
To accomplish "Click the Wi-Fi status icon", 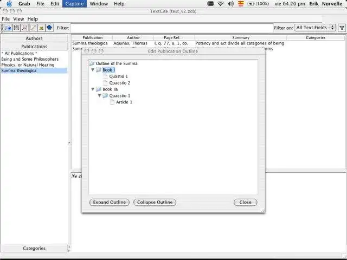I will (x=221, y=4).
